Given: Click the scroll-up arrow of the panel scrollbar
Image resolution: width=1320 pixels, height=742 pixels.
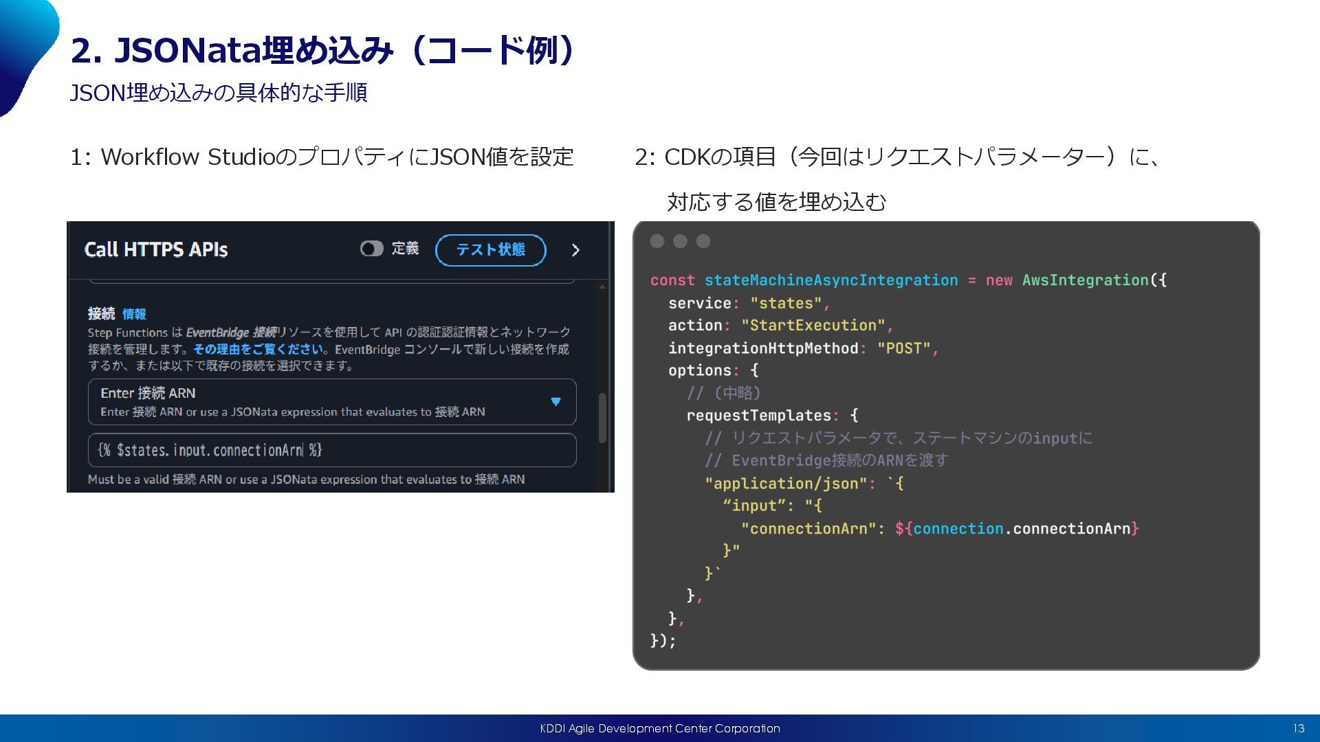Looking at the screenshot, I should (602, 286).
